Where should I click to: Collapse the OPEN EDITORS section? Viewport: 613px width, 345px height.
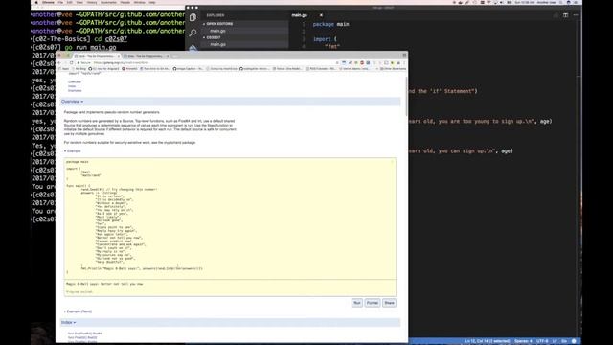pos(219,24)
